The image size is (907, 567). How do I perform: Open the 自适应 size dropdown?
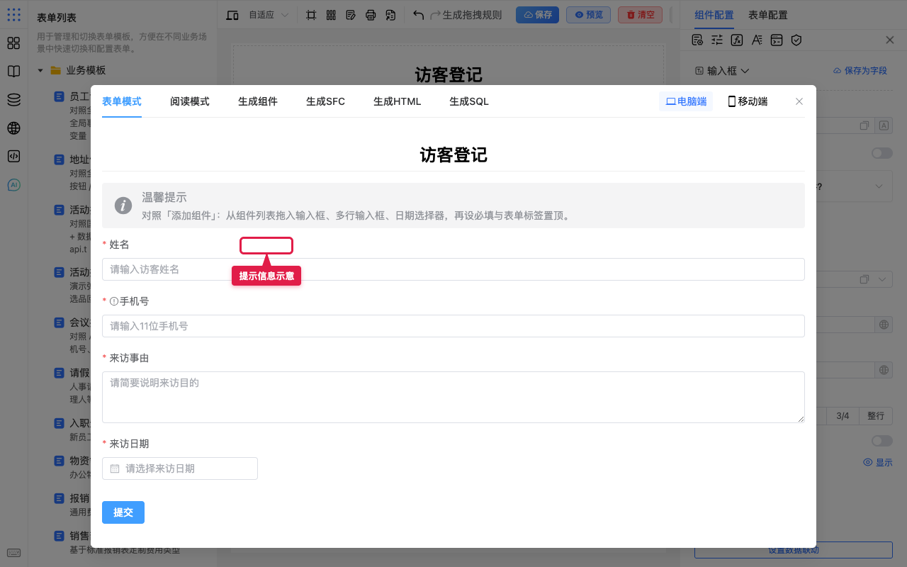click(x=269, y=15)
